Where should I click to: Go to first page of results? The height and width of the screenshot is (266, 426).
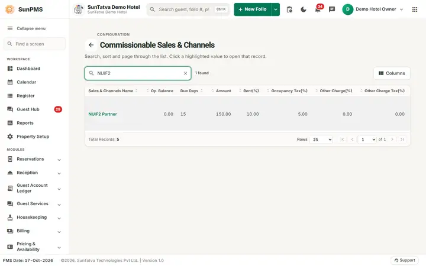pos(342,140)
